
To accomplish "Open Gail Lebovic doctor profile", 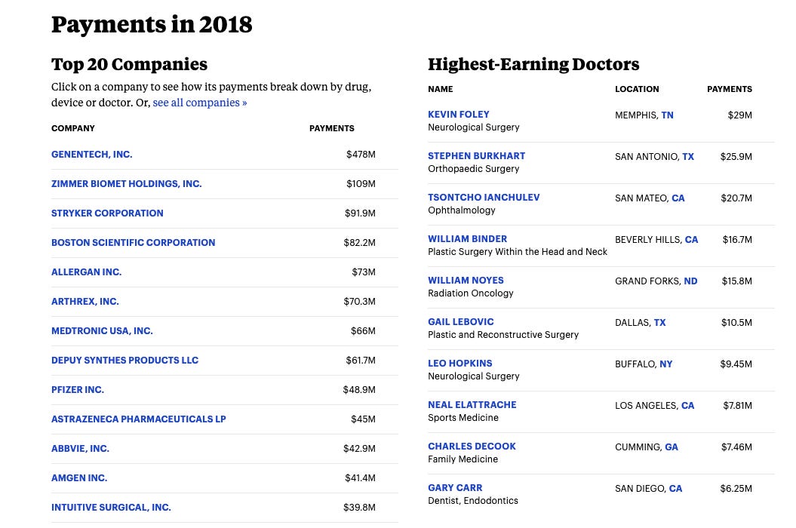I will coord(461,322).
